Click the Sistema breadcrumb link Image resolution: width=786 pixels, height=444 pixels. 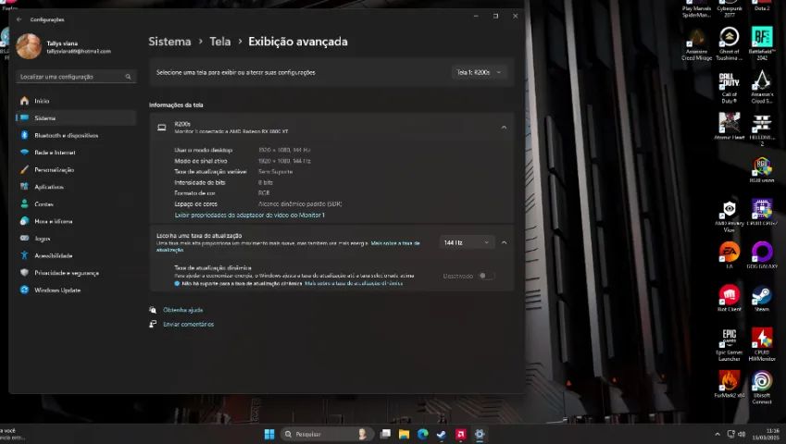(x=169, y=42)
